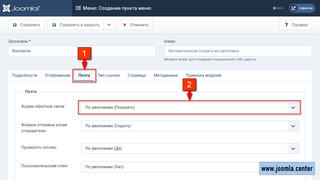Click the question mark icon on Справка
This screenshot has height=180, width=320.
[286, 25]
